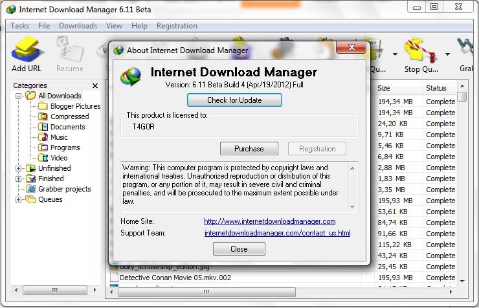The height and width of the screenshot is (308, 479).
Task: Click the Categories panel scroll left arrow
Action: click(16, 290)
